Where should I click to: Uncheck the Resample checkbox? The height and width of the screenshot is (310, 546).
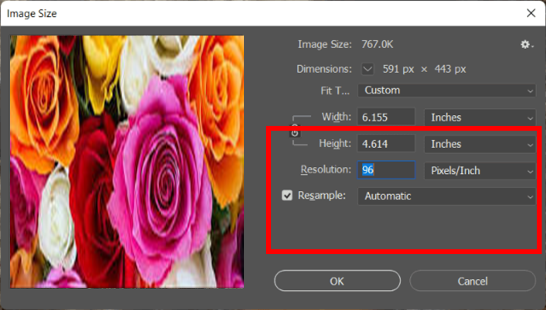[287, 196]
